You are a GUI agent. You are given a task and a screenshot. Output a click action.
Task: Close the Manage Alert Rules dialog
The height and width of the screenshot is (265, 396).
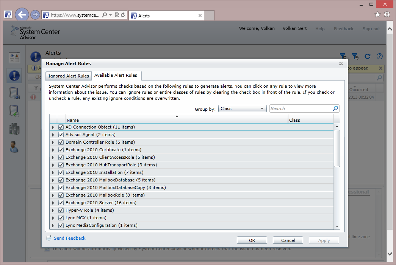341,64
